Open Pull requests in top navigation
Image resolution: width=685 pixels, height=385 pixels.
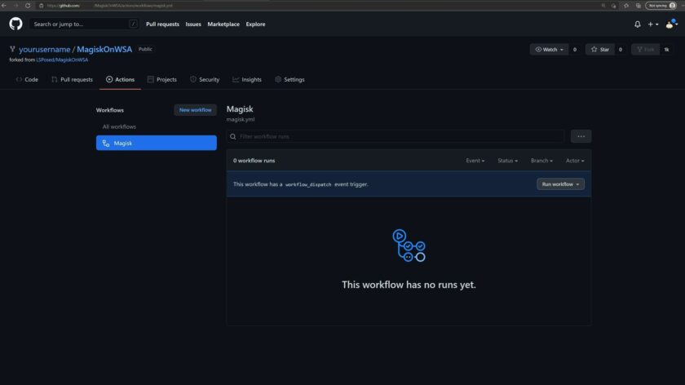point(162,24)
